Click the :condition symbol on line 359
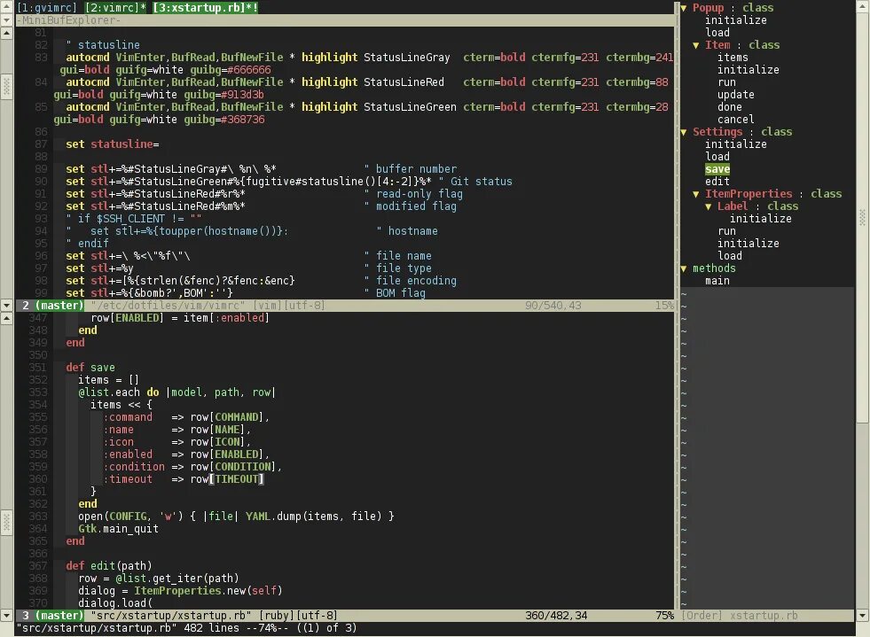The image size is (870, 637). 134,467
